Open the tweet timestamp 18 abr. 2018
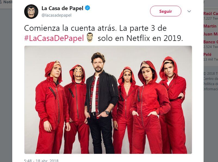 [41, 160]
